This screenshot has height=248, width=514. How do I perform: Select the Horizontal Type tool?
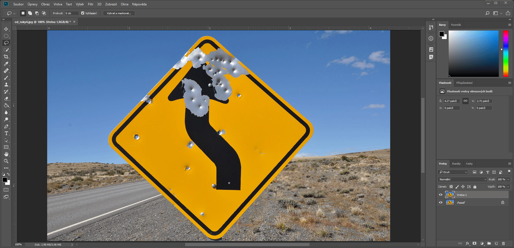click(x=6, y=133)
